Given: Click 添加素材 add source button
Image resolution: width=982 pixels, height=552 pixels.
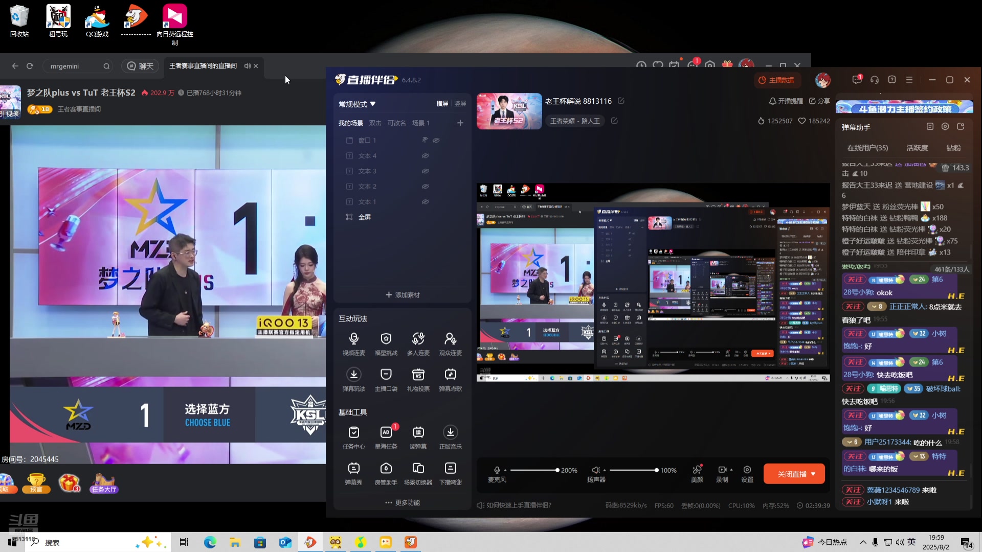Looking at the screenshot, I should pyautogui.click(x=403, y=295).
